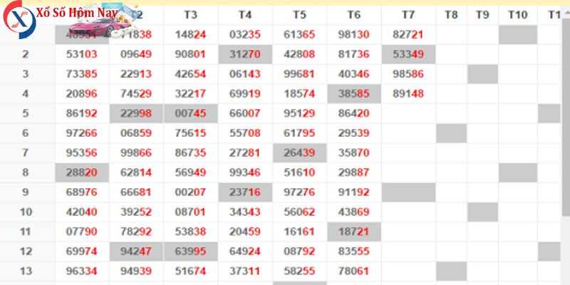Image resolution: width=570 pixels, height=285 pixels.
Task: Click highlighted value 22998 in row 5
Action: click(136, 113)
